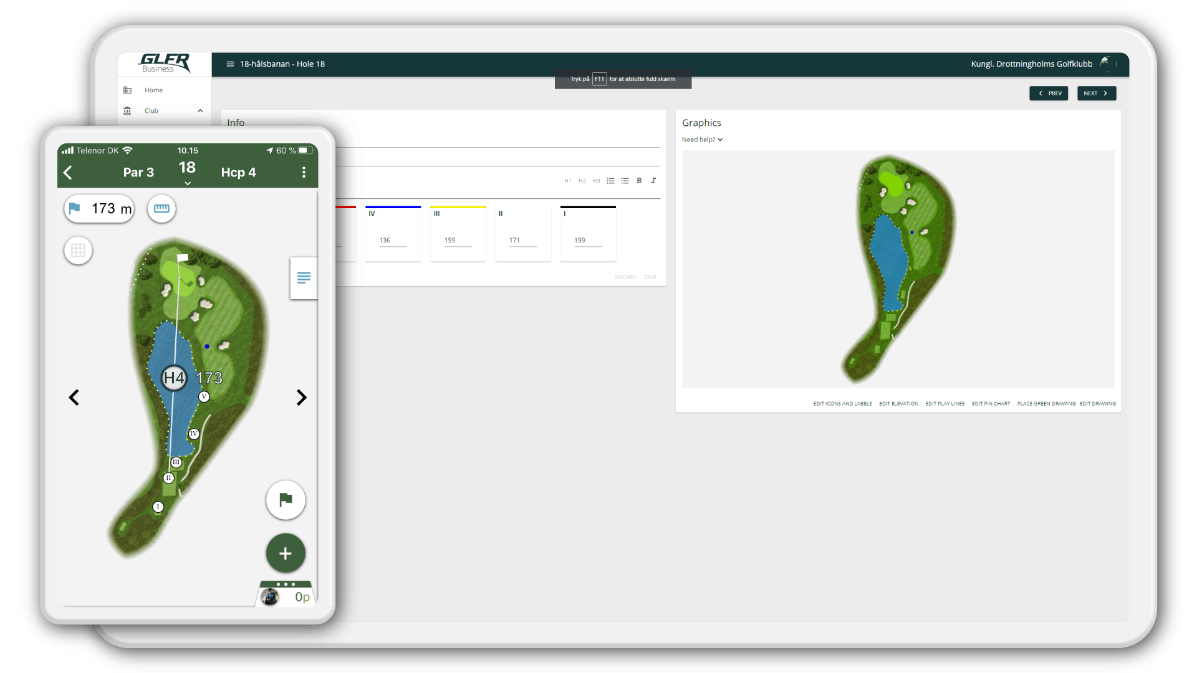The height and width of the screenshot is (673, 1197).
Task: Collapse the Club sidebar section chevron
Action: tap(200, 111)
